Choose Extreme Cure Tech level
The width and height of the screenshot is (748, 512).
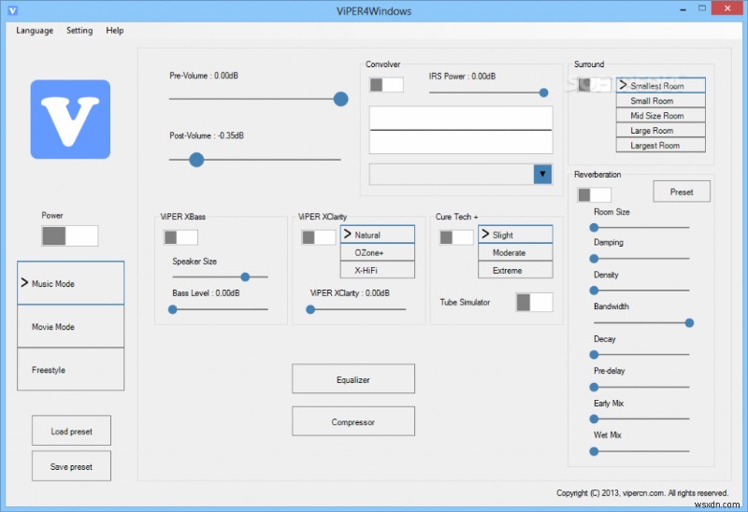(x=515, y=270)
